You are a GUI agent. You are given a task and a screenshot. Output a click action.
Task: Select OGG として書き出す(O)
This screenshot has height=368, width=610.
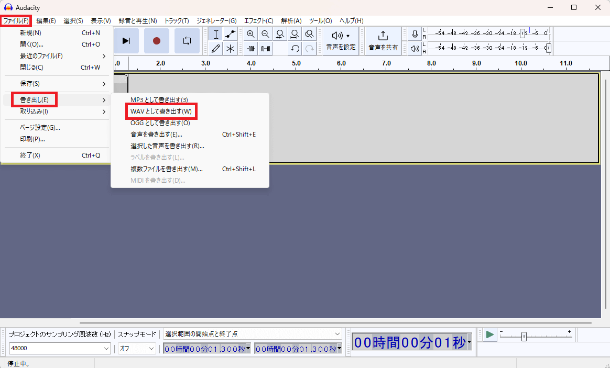(190, 123)
